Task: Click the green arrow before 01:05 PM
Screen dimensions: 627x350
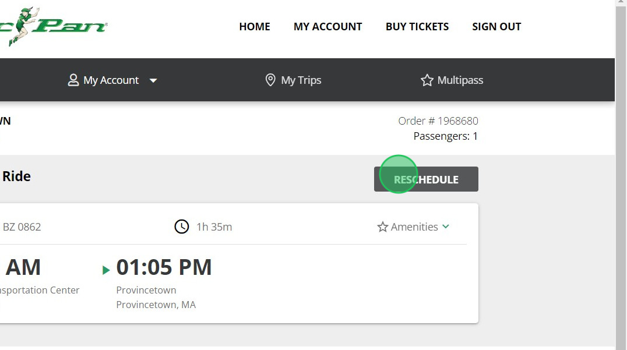Action: pos(106,270)
